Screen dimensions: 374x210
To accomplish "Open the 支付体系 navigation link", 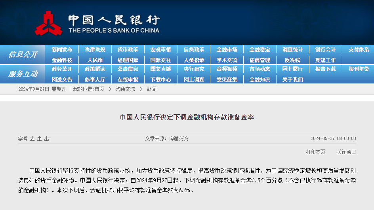I will (359, 49).
